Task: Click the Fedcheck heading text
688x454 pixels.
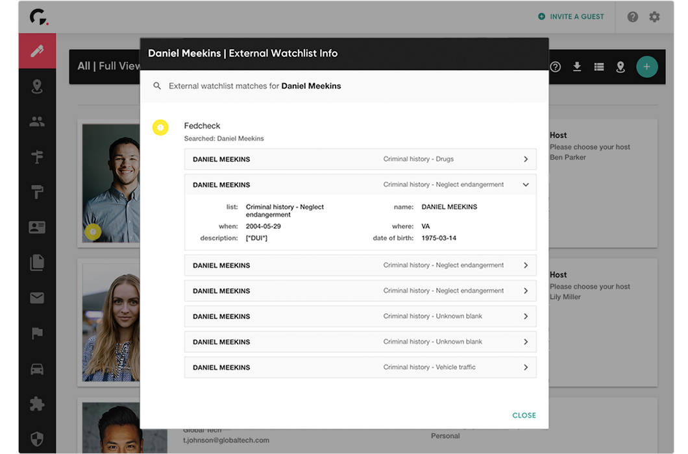Action: click(x=202, y=126)
